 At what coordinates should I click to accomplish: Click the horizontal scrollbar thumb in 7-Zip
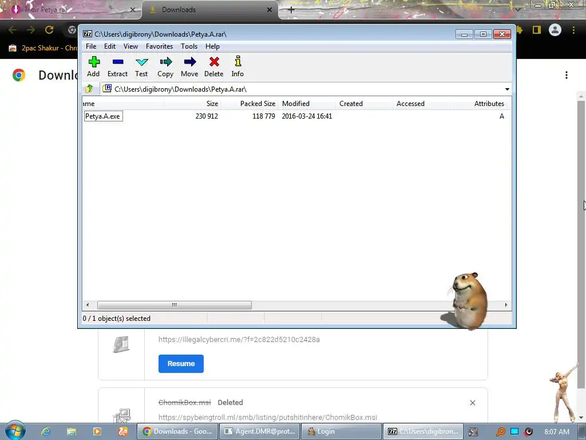coord(174,305)
